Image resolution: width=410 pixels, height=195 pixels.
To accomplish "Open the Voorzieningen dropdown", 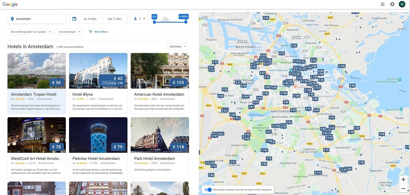I will coord(69,32).
